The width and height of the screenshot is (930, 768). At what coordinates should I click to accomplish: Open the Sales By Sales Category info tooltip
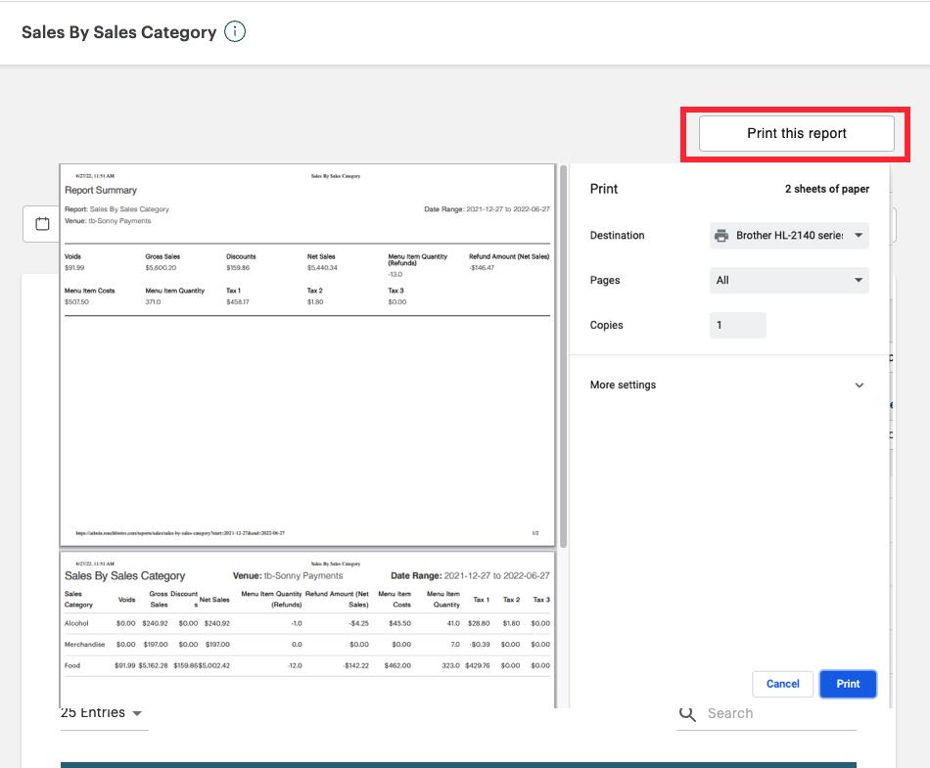pos(233,32)
